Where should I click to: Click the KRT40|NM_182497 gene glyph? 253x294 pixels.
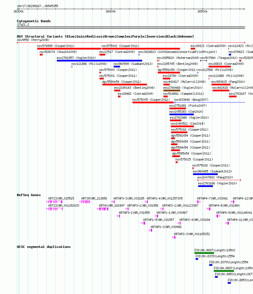click(x=103, y=209)
